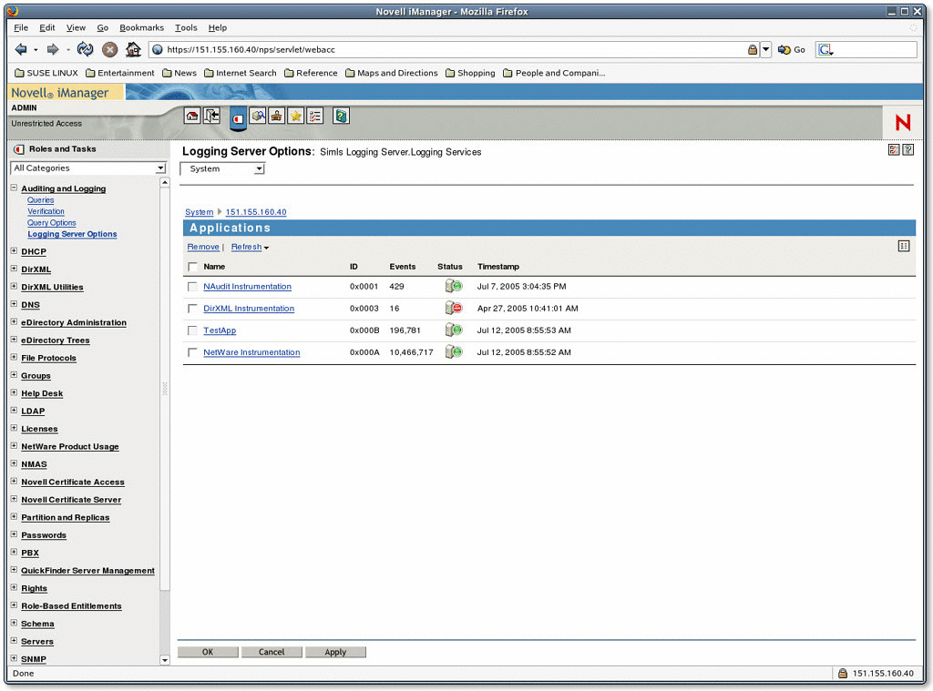Click the sidebar splitter handle
This screenshot has width=933, height=691.
[x=165, y=389]
